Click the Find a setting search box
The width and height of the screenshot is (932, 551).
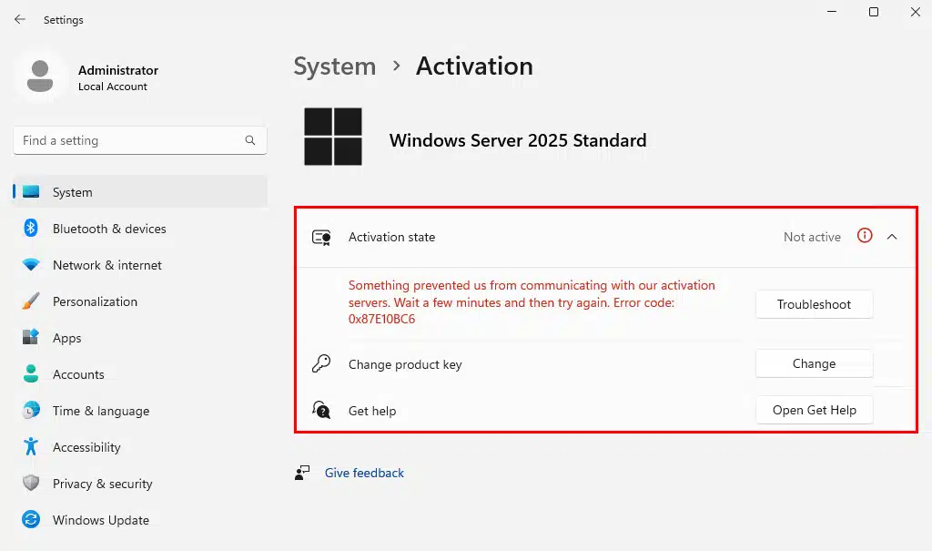(127, 140)
